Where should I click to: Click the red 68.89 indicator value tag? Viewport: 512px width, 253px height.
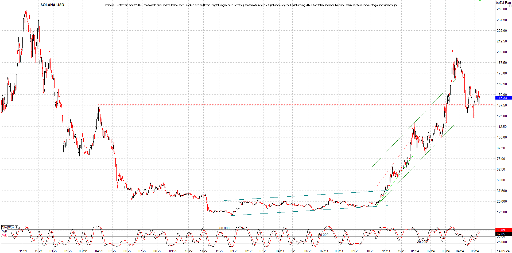point(503,230)
